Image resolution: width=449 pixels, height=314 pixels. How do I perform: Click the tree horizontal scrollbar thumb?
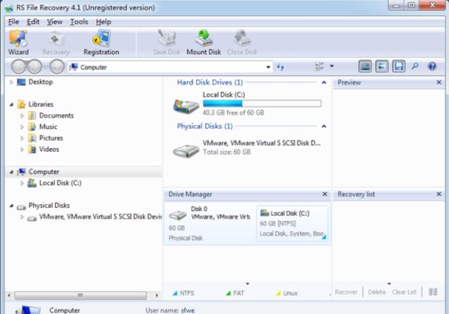tap(81, 295)
